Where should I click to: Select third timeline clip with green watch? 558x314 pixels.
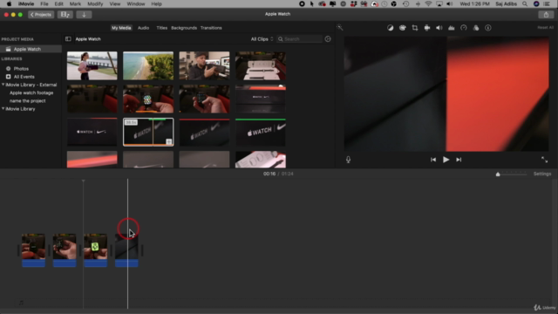(x=95, y=250)
